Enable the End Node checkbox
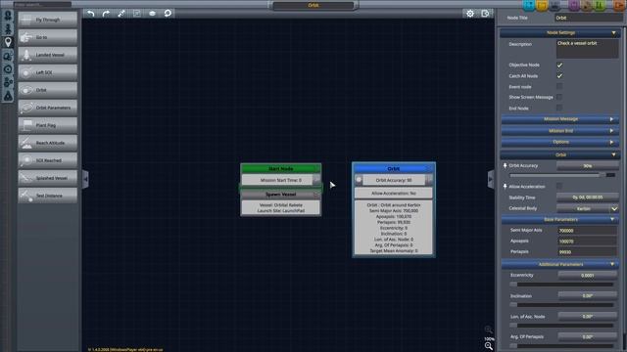 (559, 108)
